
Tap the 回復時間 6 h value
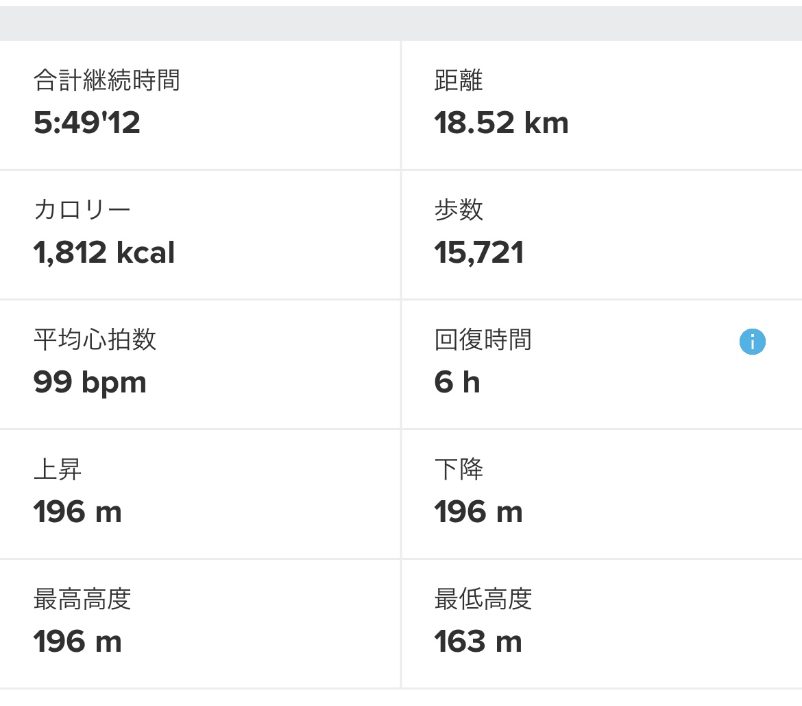[457, 382]
